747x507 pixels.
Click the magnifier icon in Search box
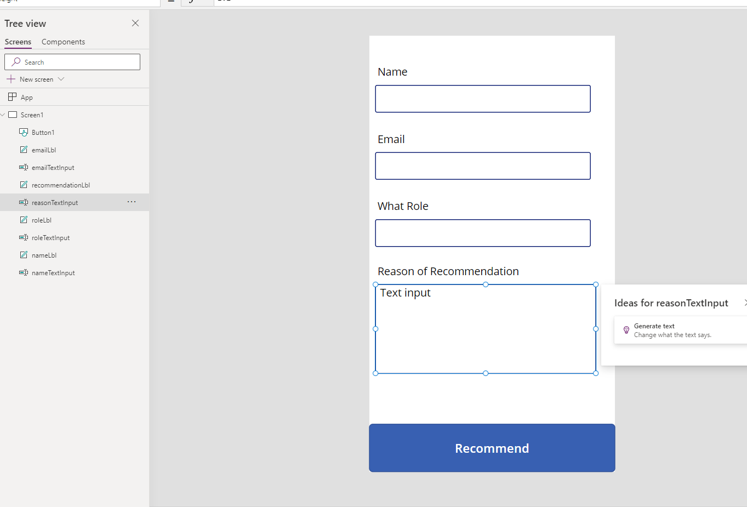tap(16, 62)
